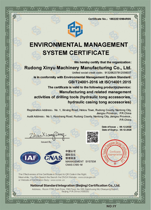Click the 'Effectiveness of the Certificate' notice line

[x=52, y=174]
